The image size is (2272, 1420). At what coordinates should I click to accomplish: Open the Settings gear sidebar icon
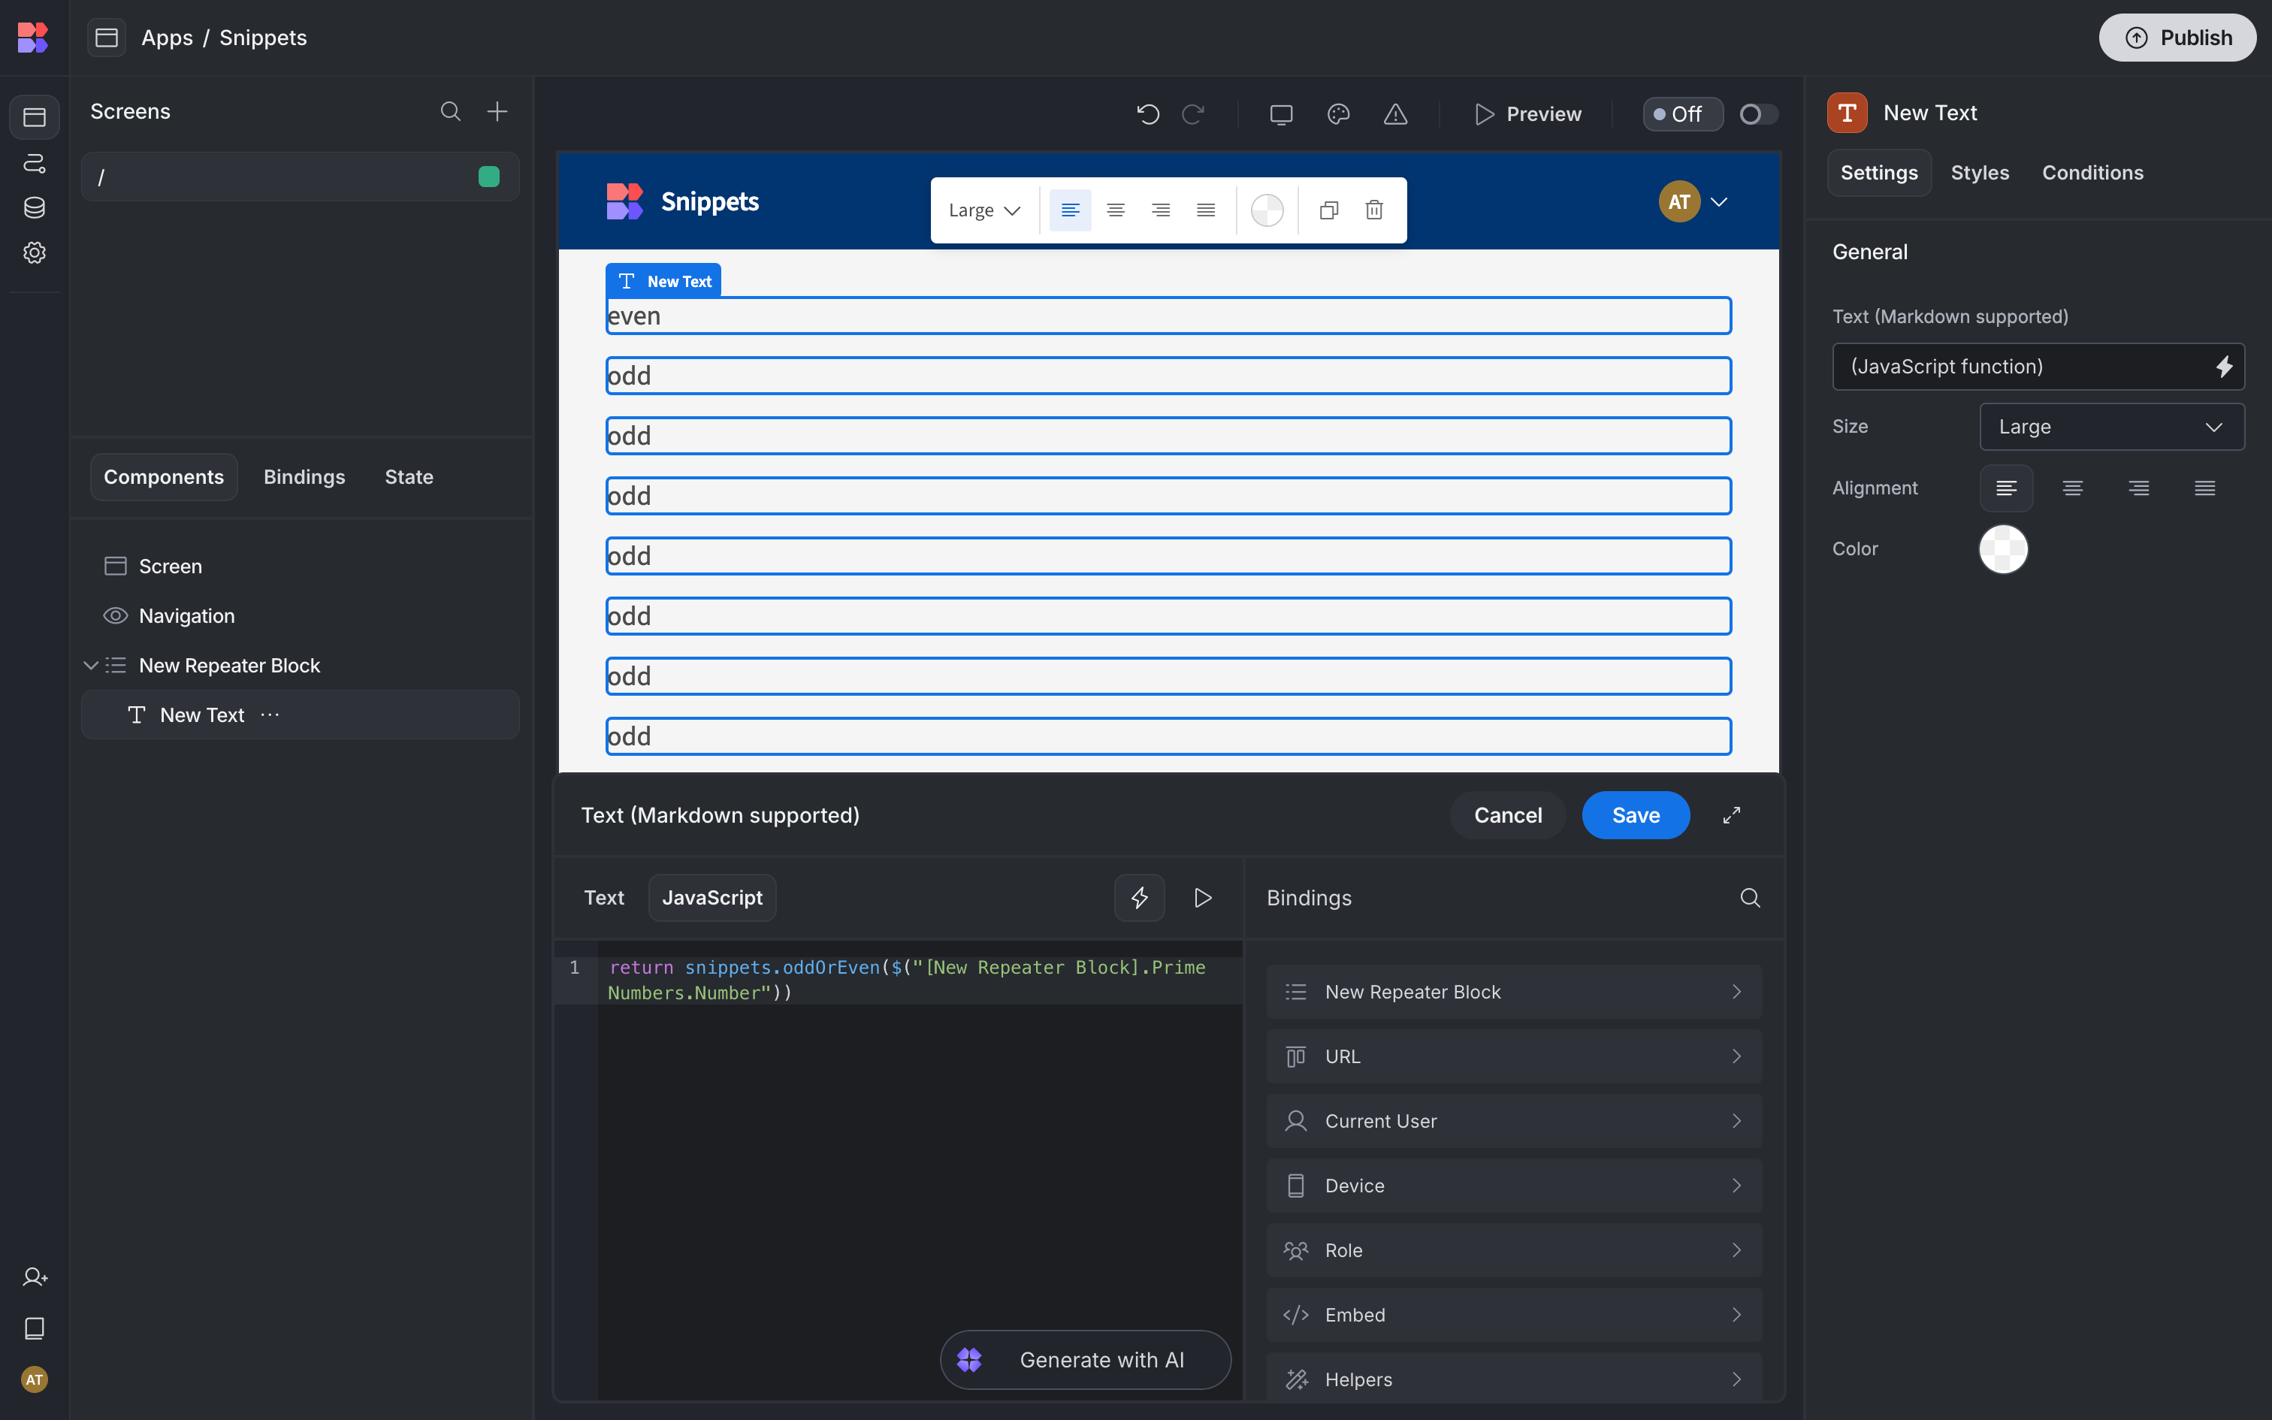tap(35, 252)
